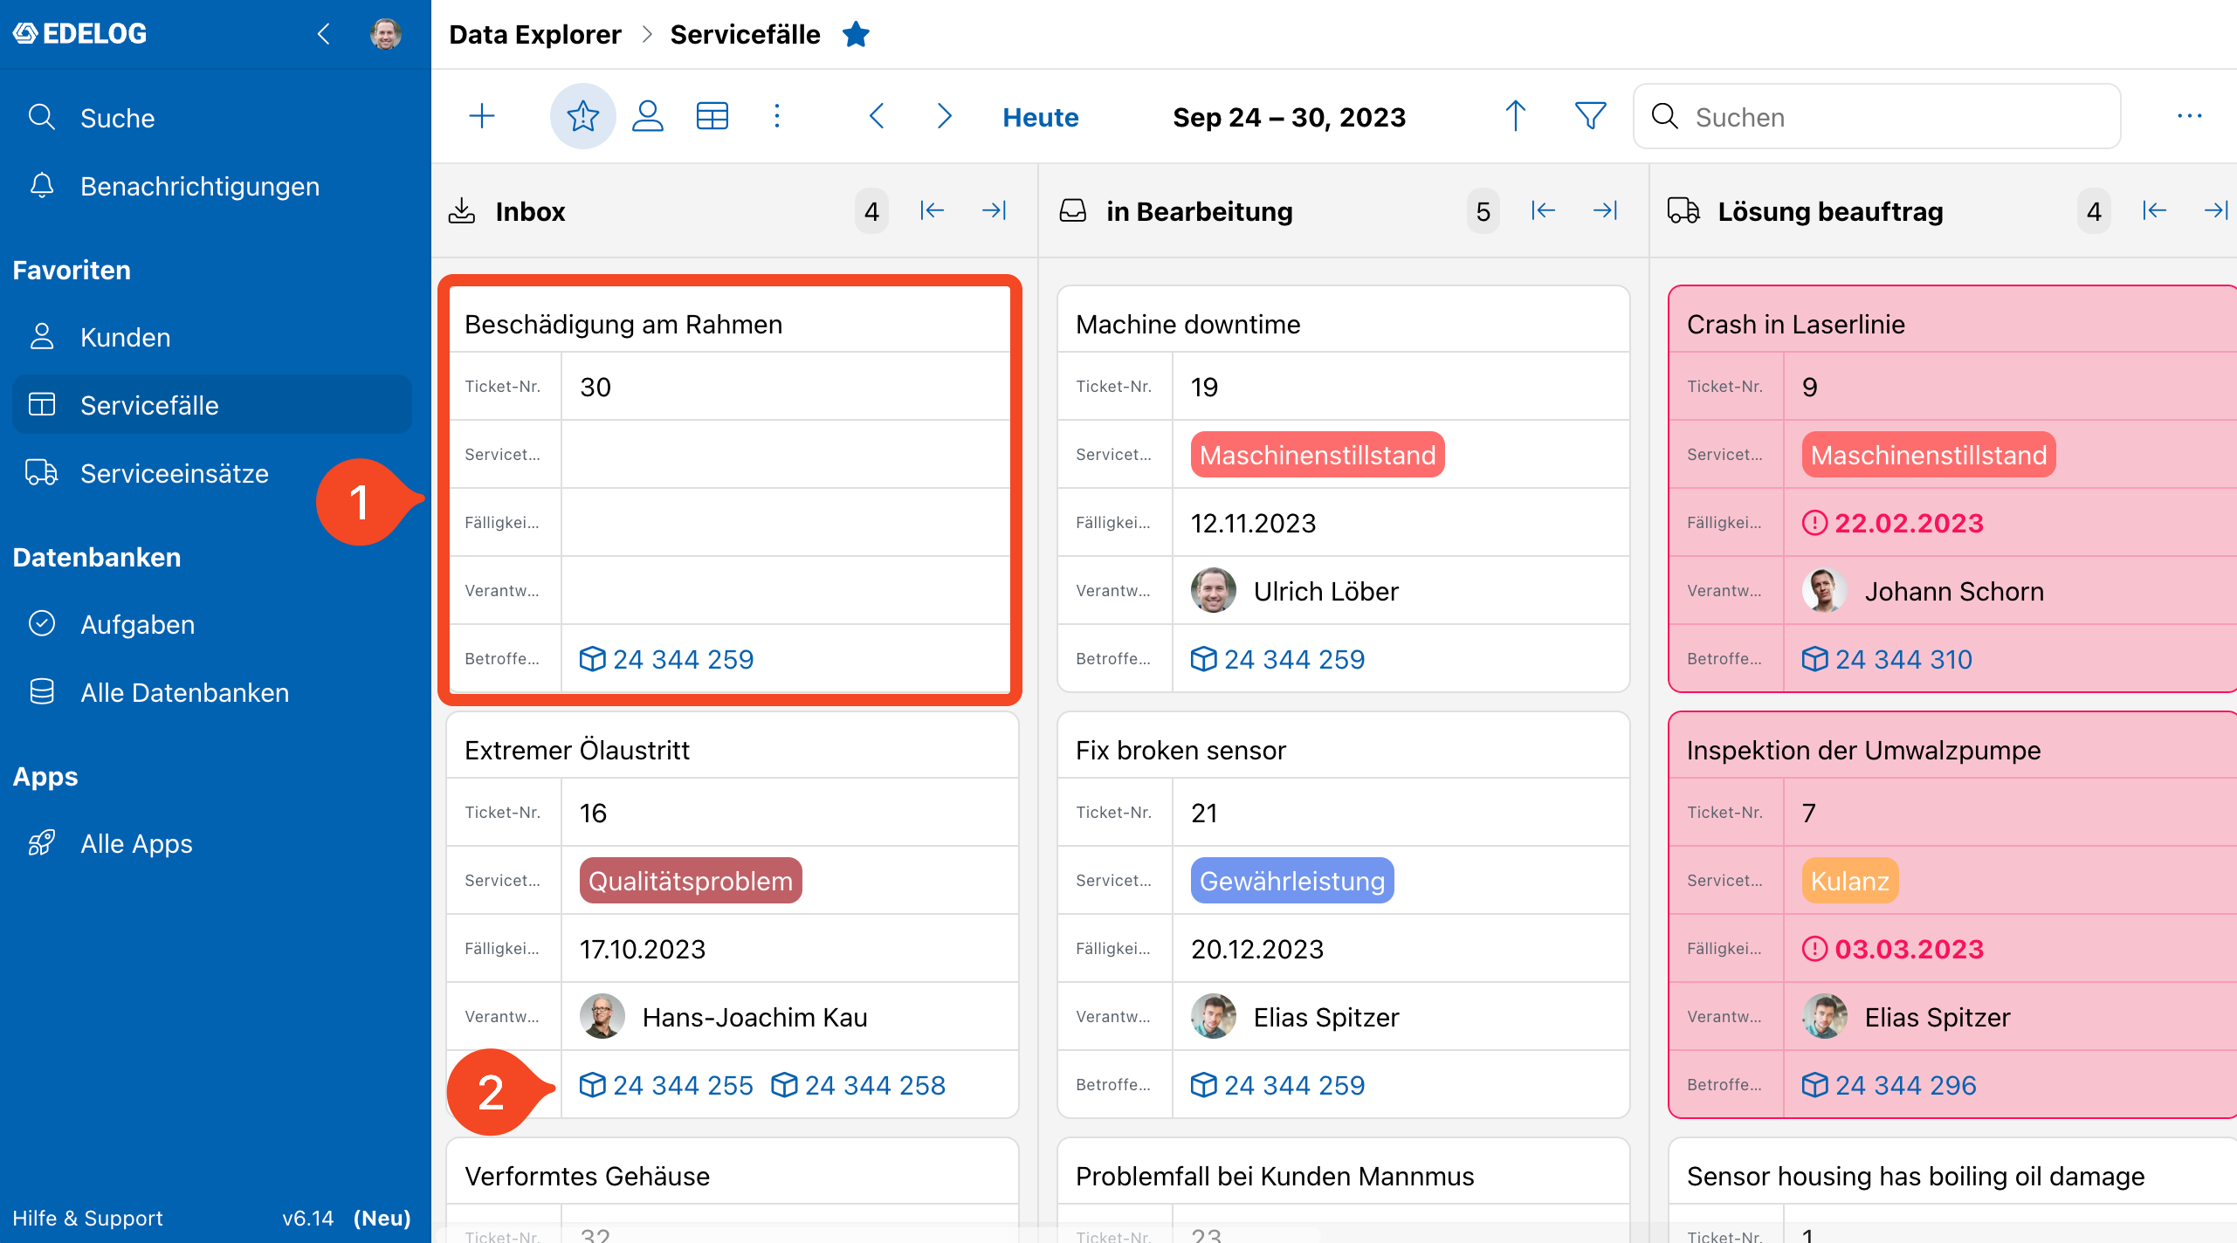2237x1243 pixels.
Task: Open the Crash in Laserlinie card title
Action: [x=1795, y=324]
